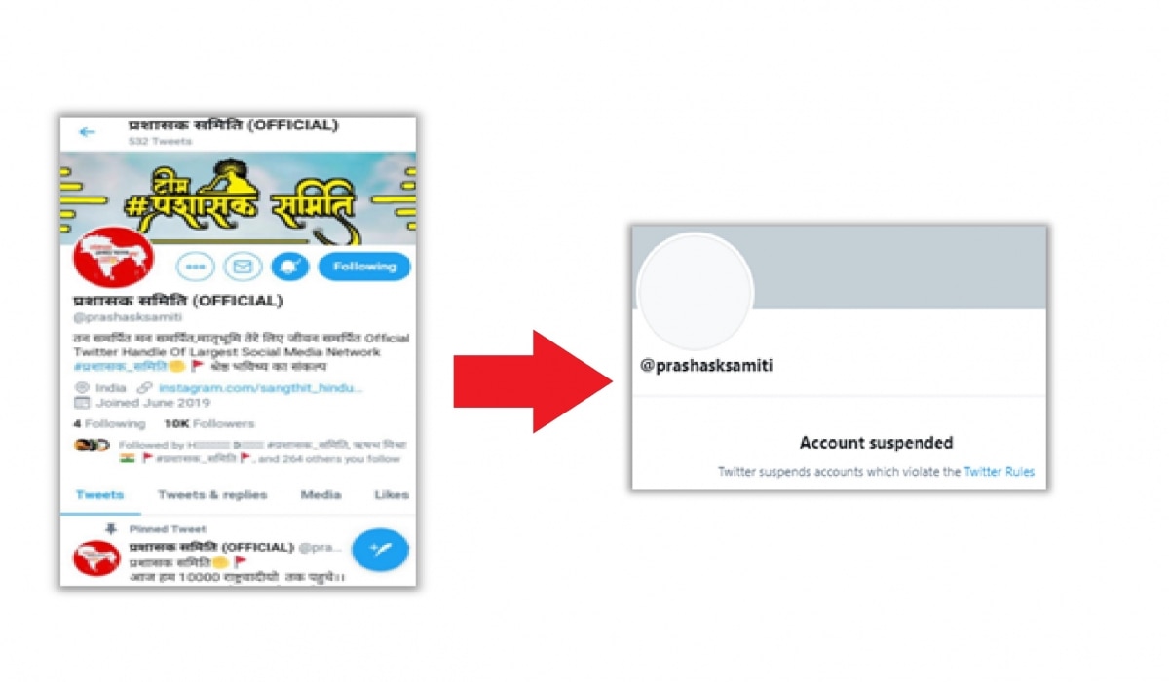Image resolution: width=1169 pixels, height=682 pixels.
Task: Switch to the Tweets tab
Action: (x=99, y=494)
